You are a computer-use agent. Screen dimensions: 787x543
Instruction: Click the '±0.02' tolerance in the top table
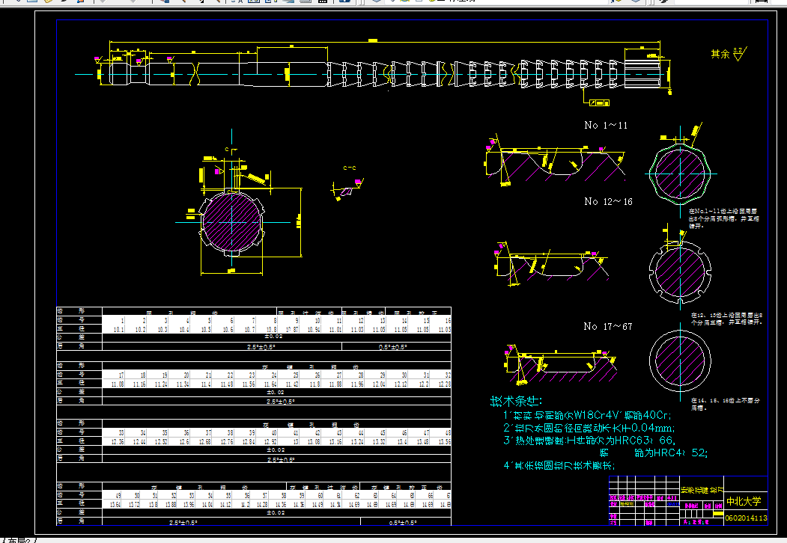(x=273, y=337)
